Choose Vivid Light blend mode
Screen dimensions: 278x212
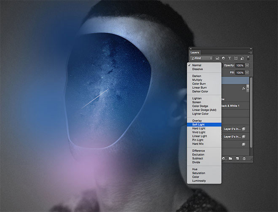(204, 132)
